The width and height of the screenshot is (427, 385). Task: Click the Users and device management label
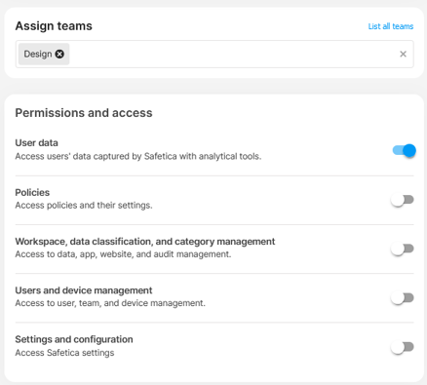84,290
